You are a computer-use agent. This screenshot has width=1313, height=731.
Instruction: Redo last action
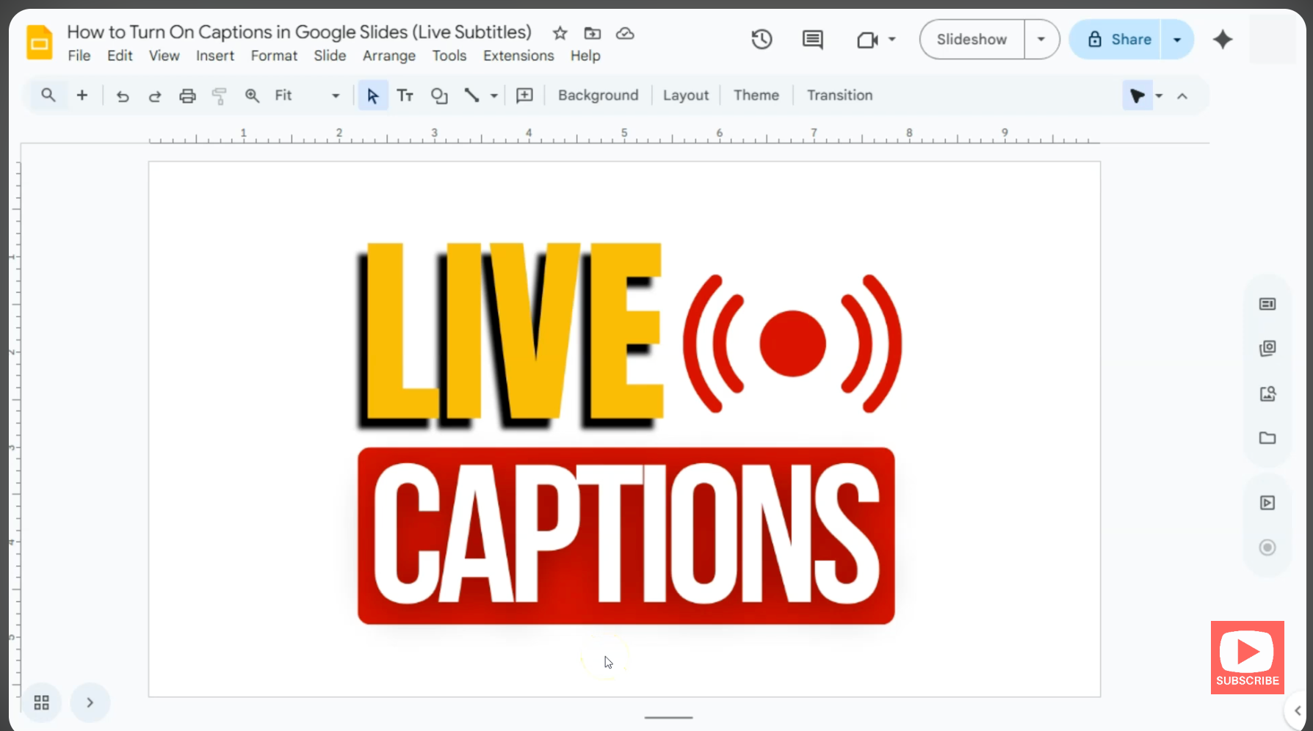(155, 96)
